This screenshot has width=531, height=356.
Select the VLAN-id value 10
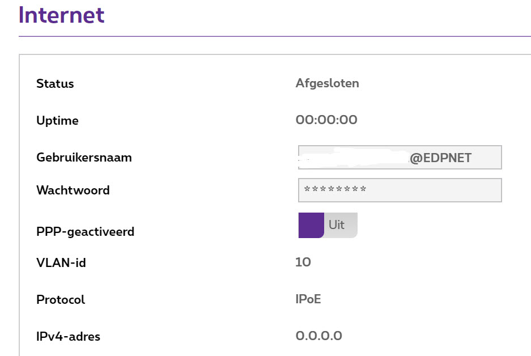[x=303, y=262]
